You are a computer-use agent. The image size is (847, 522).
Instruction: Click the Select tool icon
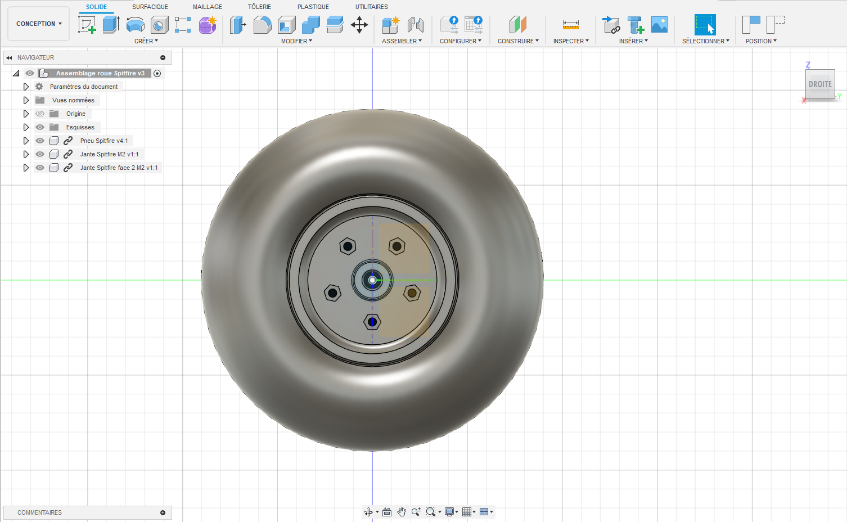[705, 25]
